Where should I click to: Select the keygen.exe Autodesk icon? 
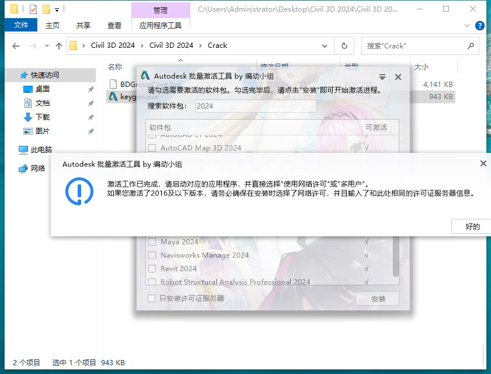(113, 97)
